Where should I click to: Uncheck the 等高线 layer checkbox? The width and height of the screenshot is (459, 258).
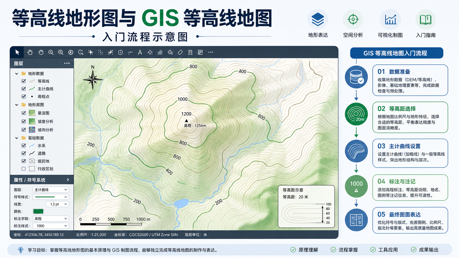coord(24,81)
